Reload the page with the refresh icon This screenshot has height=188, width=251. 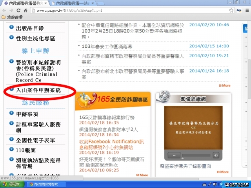pyautogui.click(x=18, y=11)
